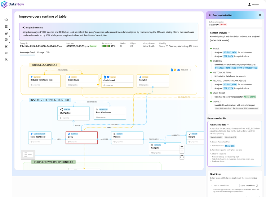Screen dimensions: 266x197
Task: Click the PEOPLE/ OWNERSHIP CONTEXT group label
Action: (53, 162)
